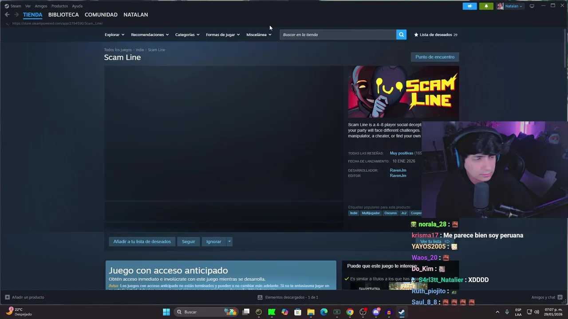568x319 pixels.
Task: Open Google Chrome from taskbar
Action: tap(350, 312)
